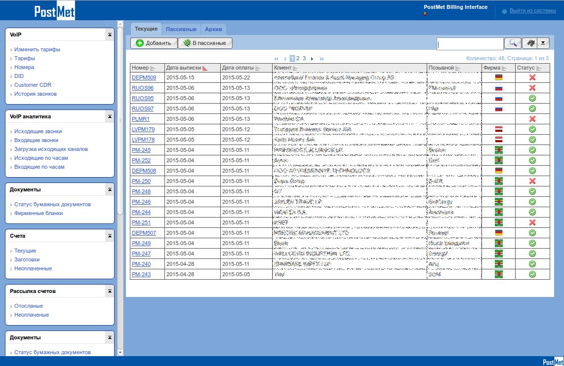Click the magnifier search button
Viewport: 564px width, 366px height.
pos(513,43)
